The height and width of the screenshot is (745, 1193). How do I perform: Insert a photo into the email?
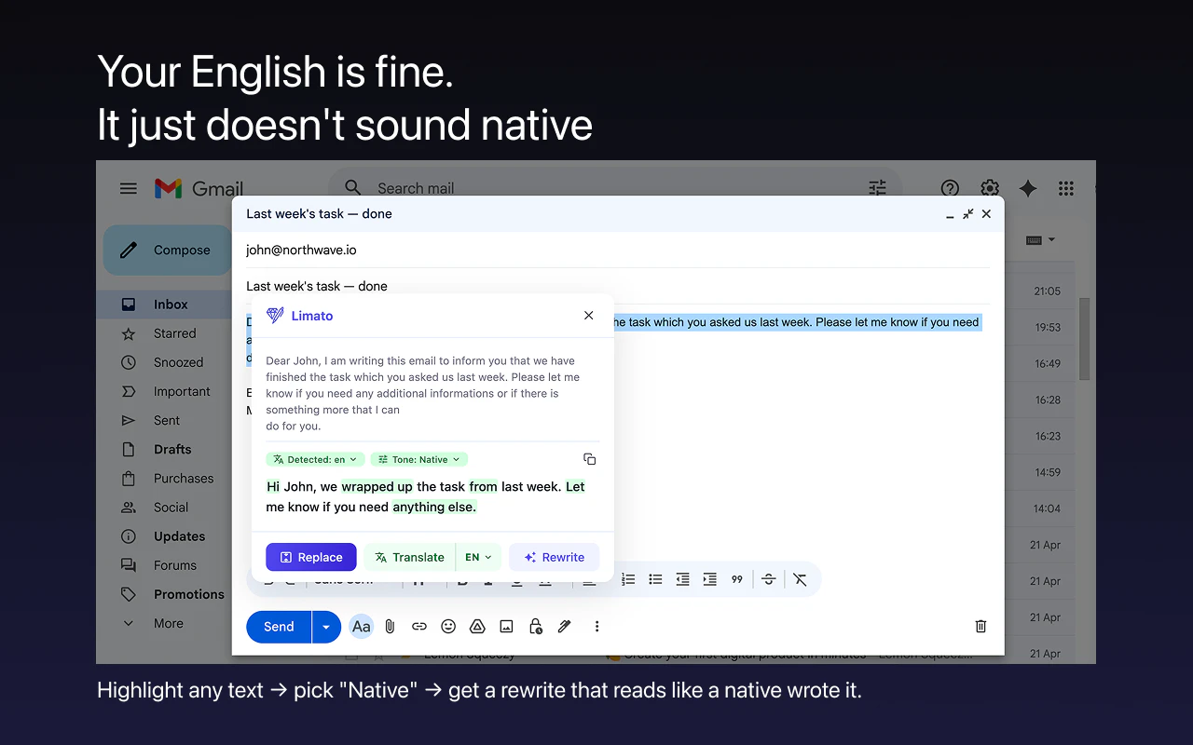(506, 627)
